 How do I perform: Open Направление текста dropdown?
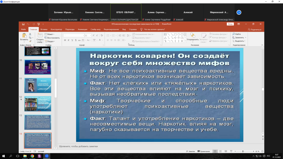(143, 34)
